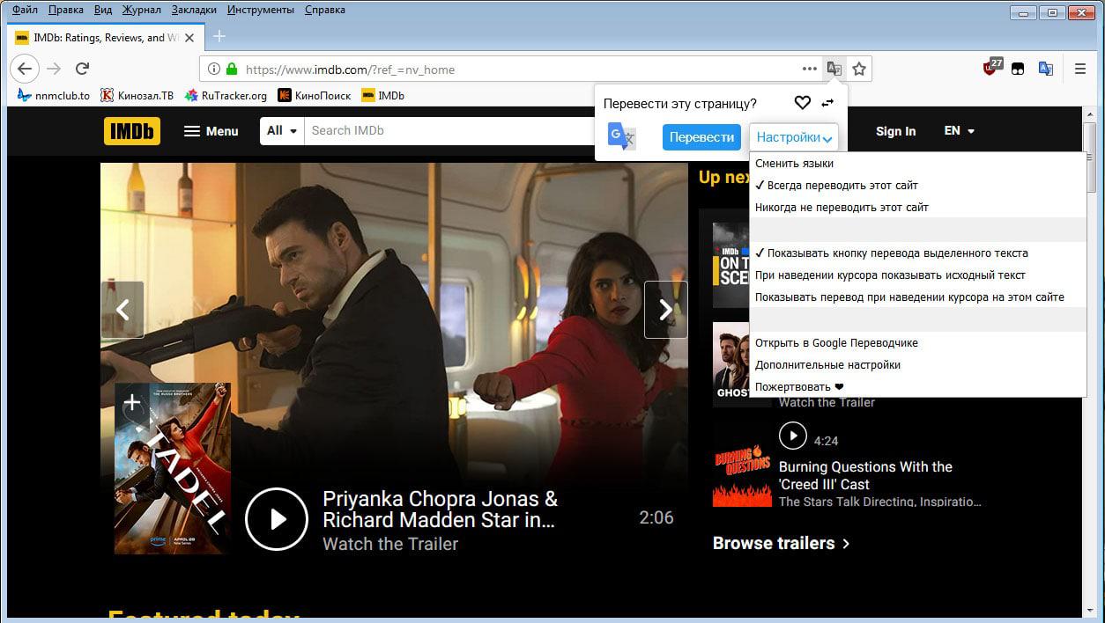The image size is (1105, 623).
Task: Click the blue Перевести button
Action: (x=701, y=137)
